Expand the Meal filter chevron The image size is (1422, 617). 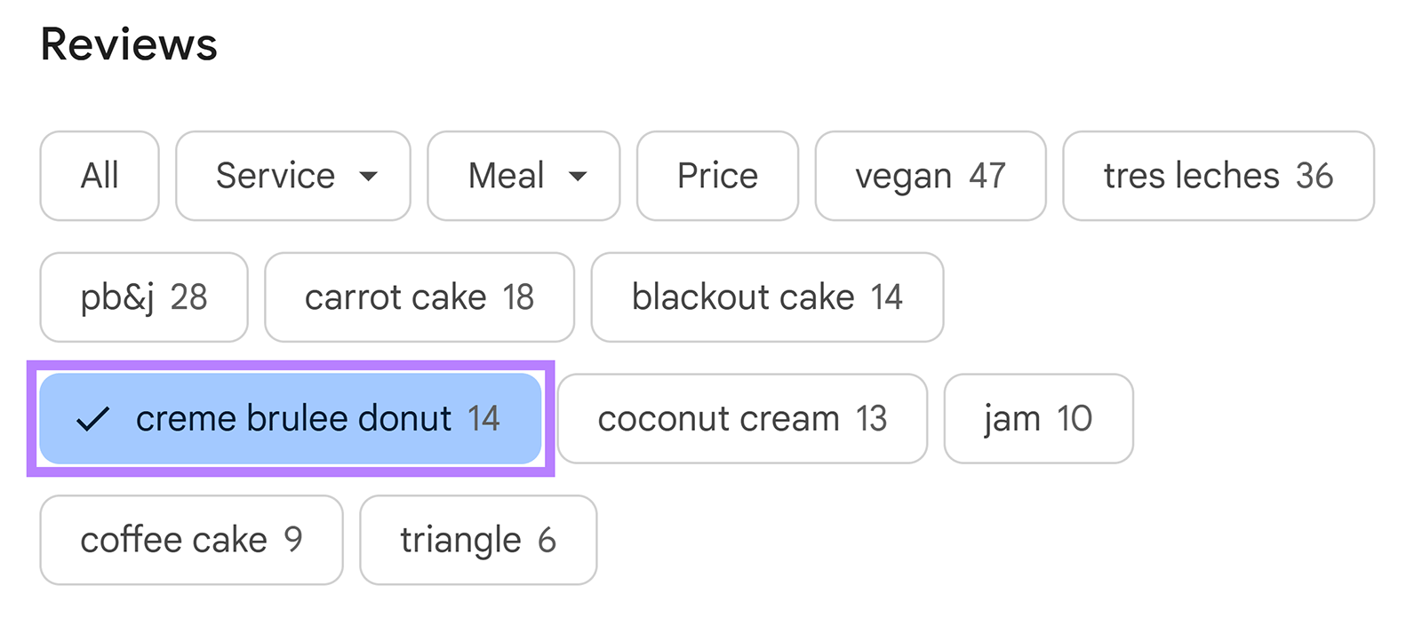(x=579, y=178)
